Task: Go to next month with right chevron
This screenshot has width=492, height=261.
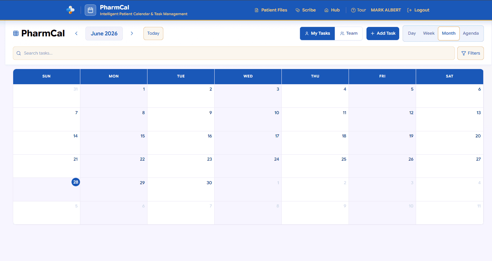Action: pos(132,33)
